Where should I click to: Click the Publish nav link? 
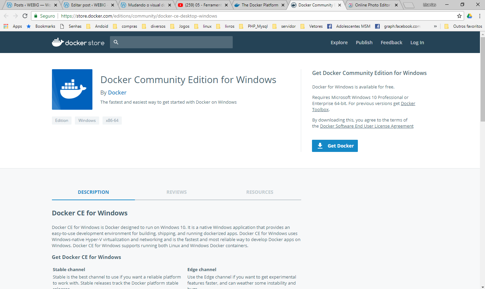(364, 43)
